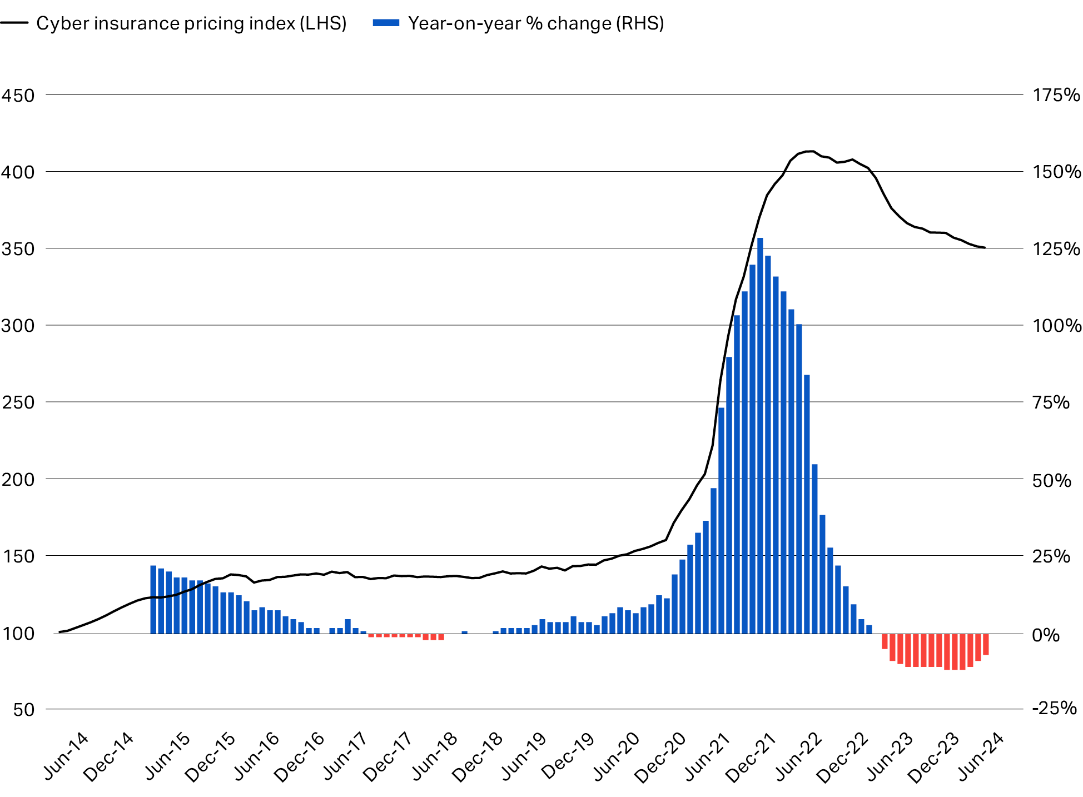Click the right axis label 0%
Image resolution: width=1083 pixels, height=797 pixels.
point(1046,635)
